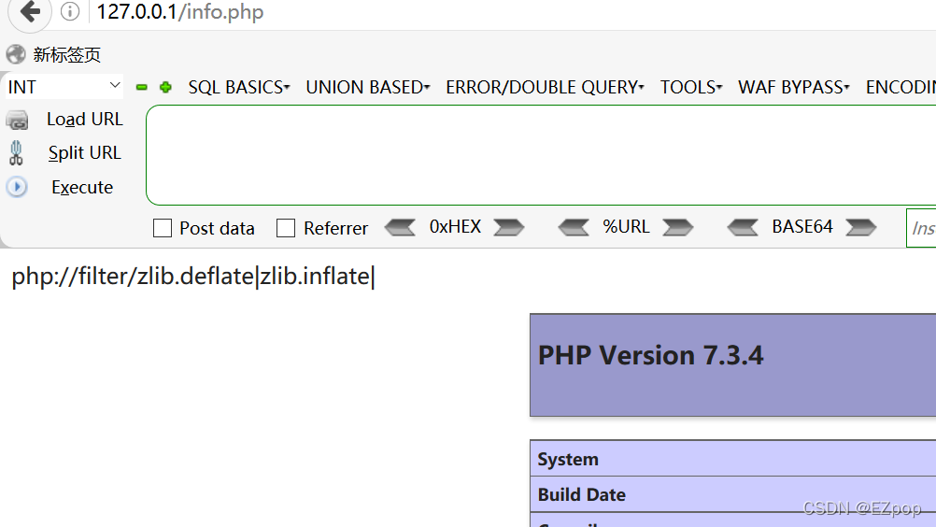
Task: Click the System table row
Action: point(733,459)
